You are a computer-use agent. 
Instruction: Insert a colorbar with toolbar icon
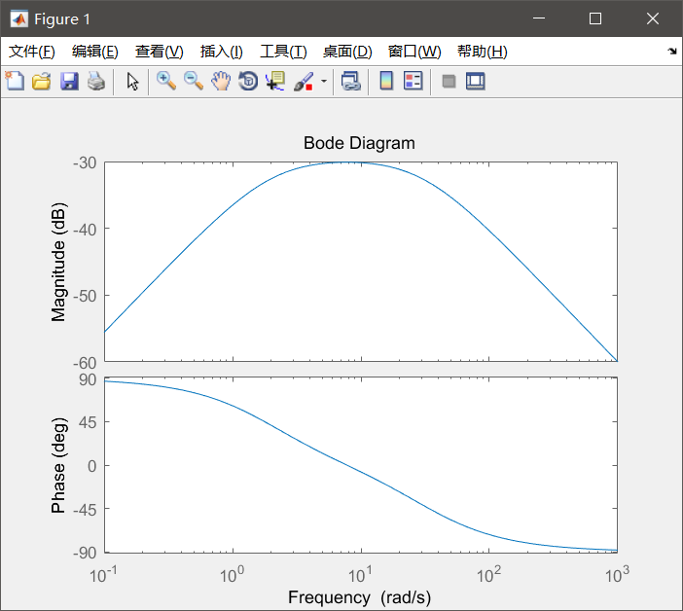point(386,82)
